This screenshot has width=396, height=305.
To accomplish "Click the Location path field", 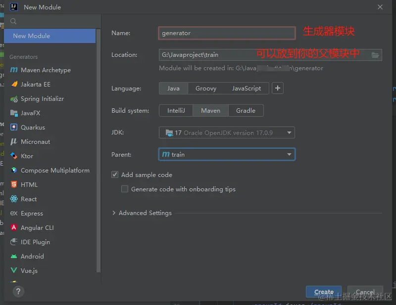I will (x=270, y=55).
